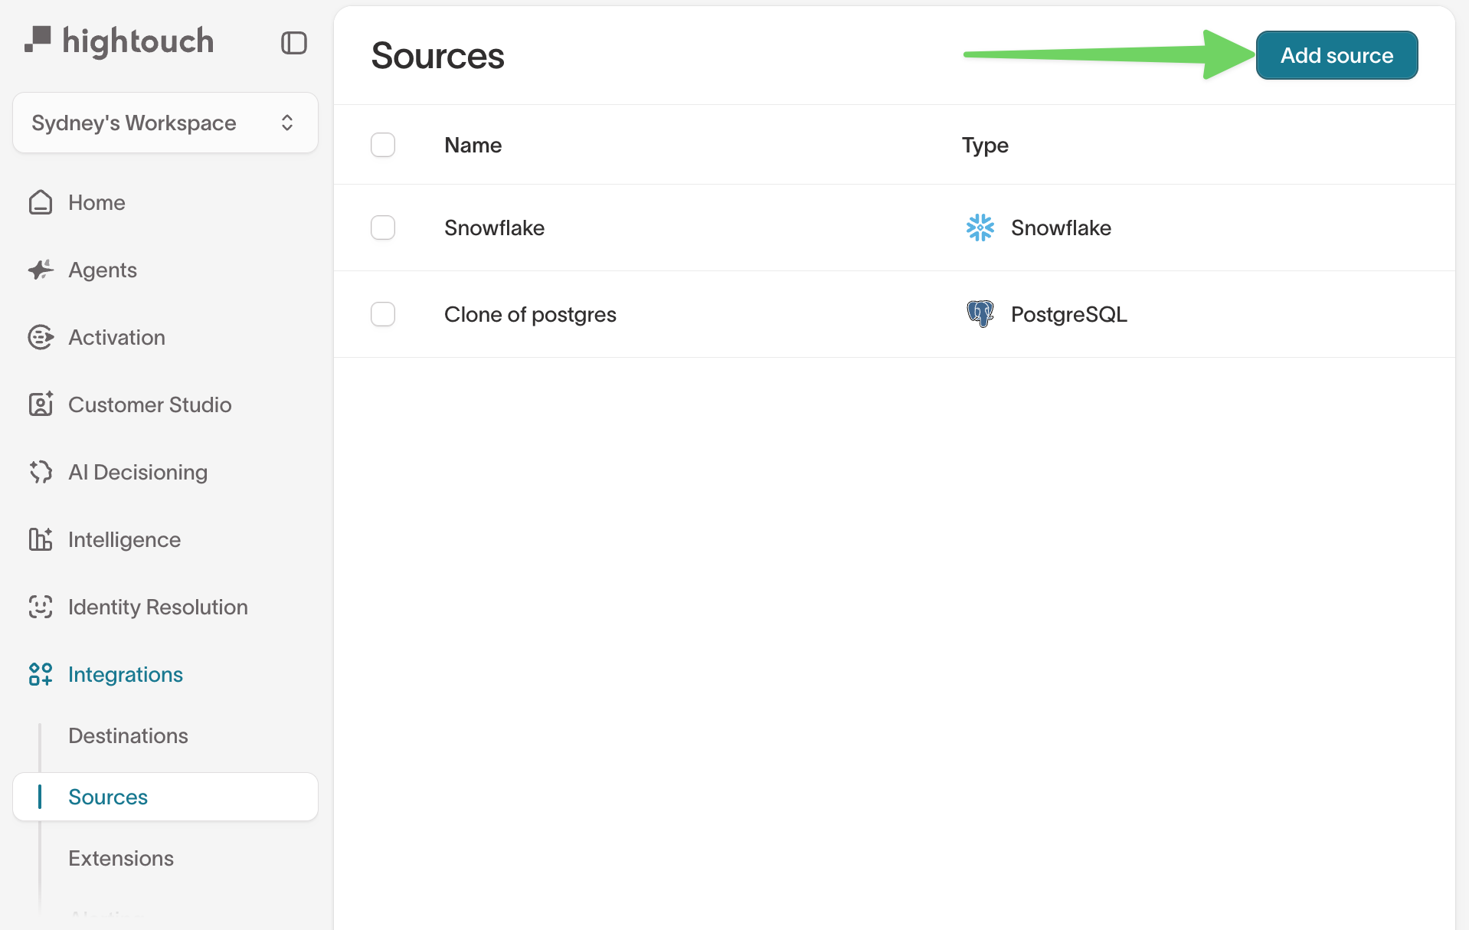Select the Home icon in the sidebar
The width and height of the screenshot is (1469, 930).
click(x=41, y=202)
